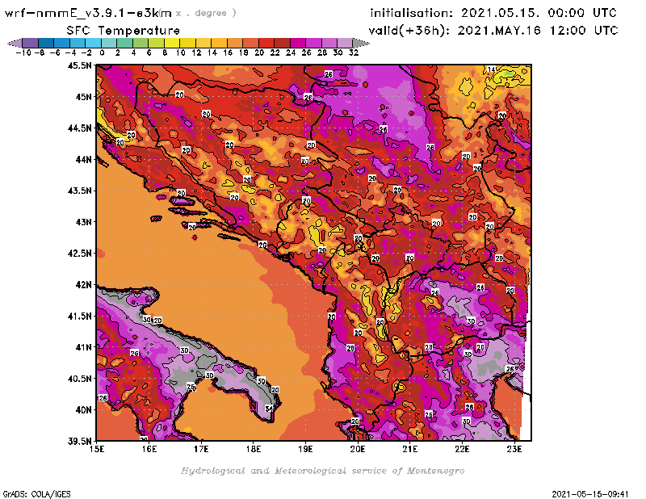Viewport: 646px width, 499px height.
Task: Click the '43.5N' latitude label
Action: (79, 191)
